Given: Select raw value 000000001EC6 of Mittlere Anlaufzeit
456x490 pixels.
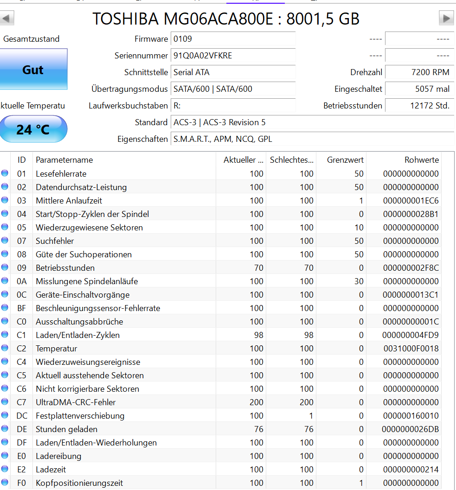Looking at the screenshot, I should [x=411, y=200].
